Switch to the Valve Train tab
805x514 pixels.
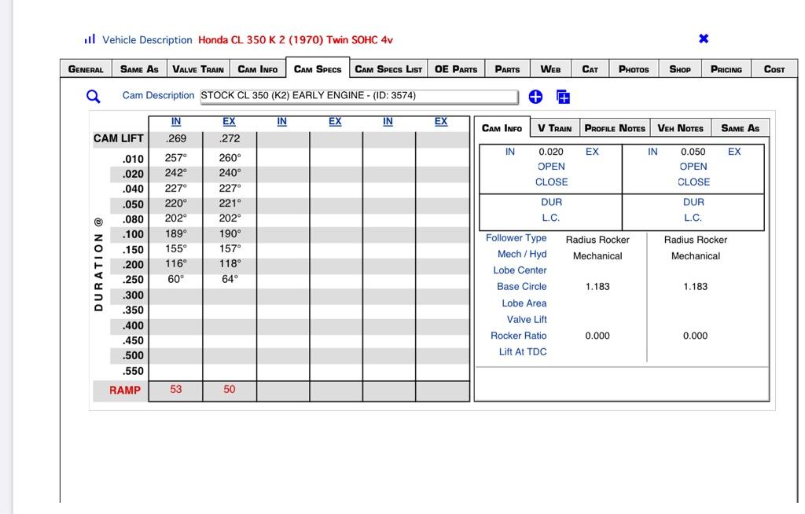click(198, 69)
